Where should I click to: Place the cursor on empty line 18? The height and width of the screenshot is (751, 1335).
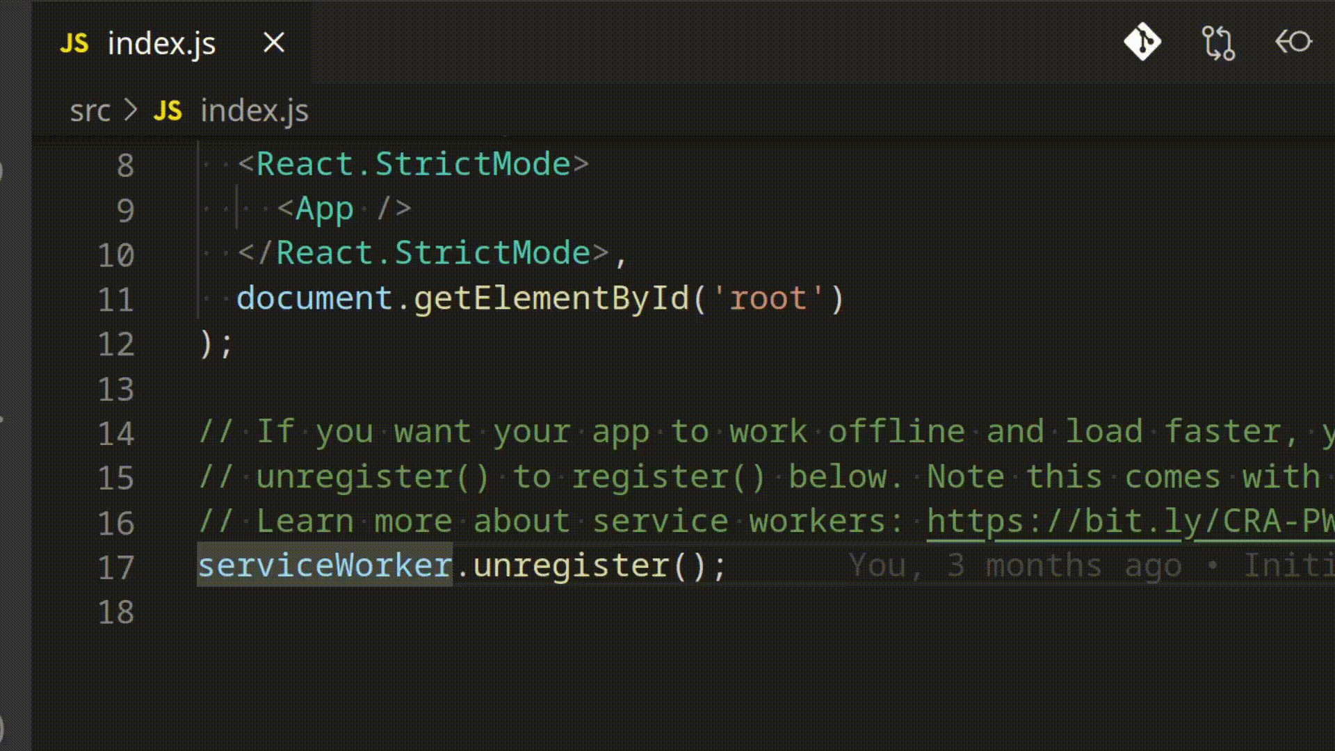417,613
